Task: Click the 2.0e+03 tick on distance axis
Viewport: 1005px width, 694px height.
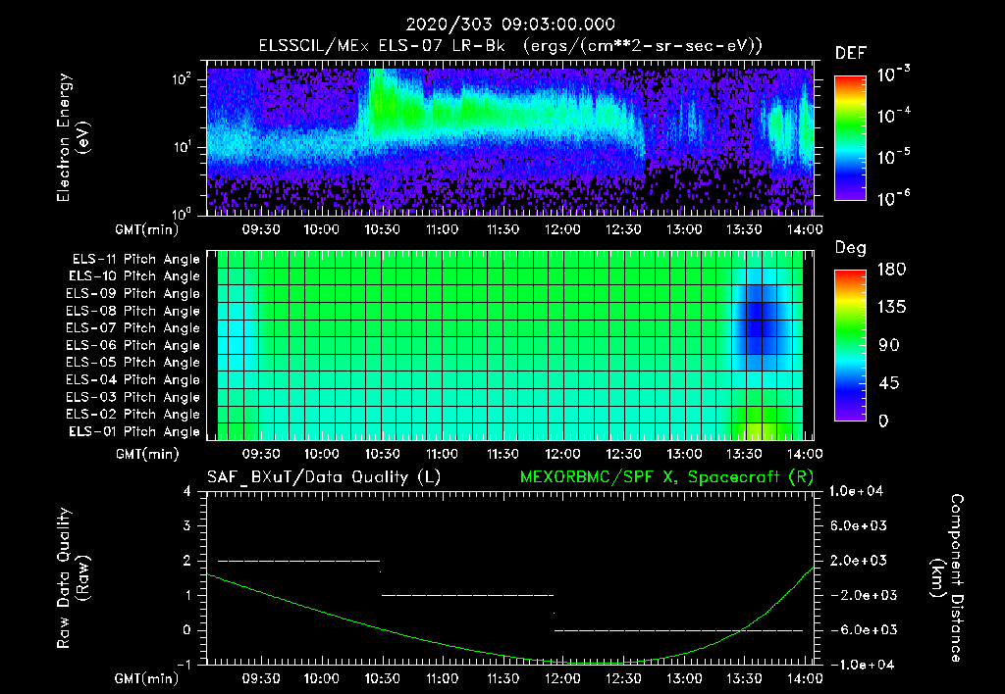Action: click(859, 561)
